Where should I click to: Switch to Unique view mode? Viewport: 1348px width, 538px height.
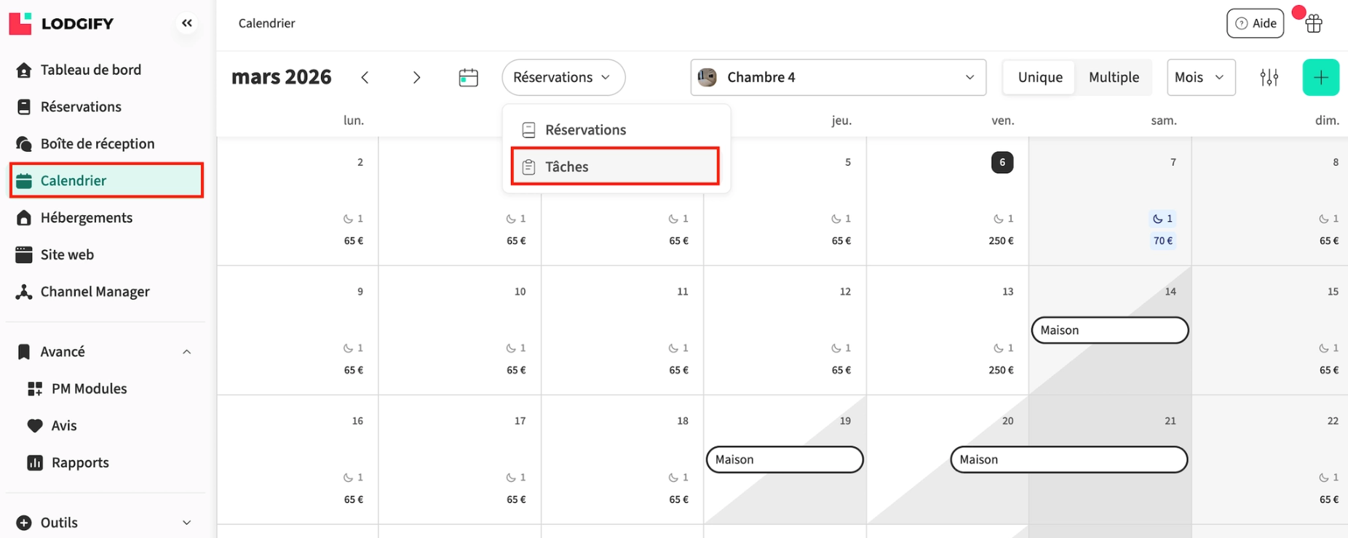[1039, 77]
